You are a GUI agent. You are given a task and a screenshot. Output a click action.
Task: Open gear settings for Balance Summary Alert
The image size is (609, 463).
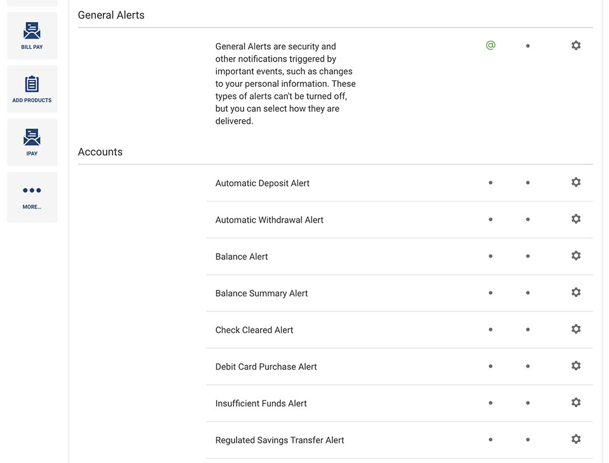[x=576, y=292]
